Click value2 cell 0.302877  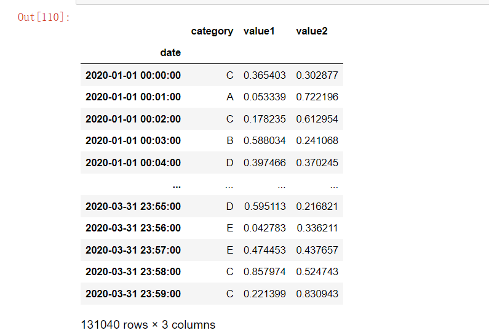[317, 75]
